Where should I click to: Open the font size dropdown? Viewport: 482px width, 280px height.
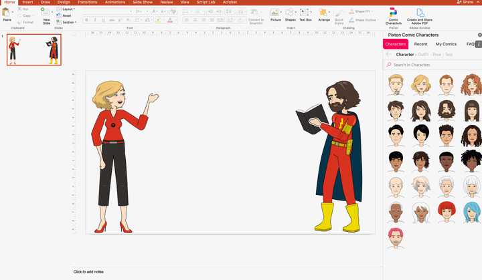click(x=147, y=11)
